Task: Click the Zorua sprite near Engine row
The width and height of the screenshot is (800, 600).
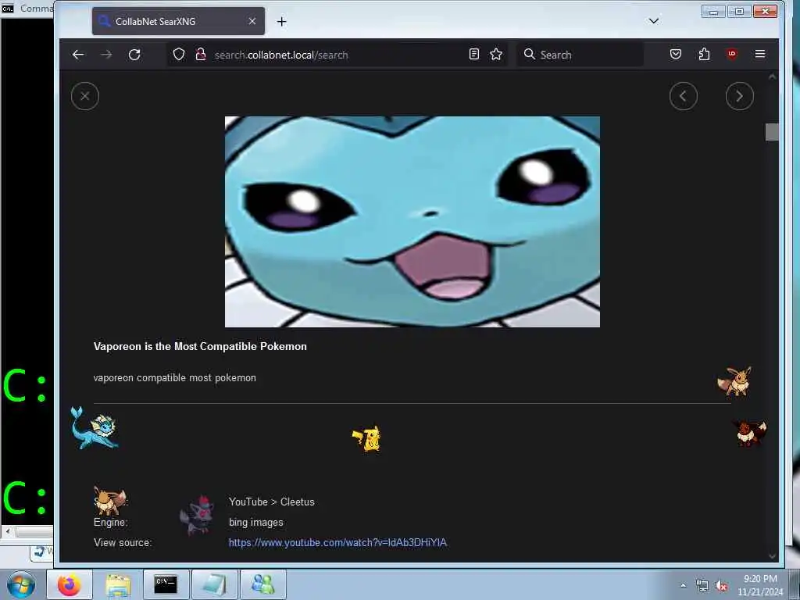Action: (x=196, y=515)
